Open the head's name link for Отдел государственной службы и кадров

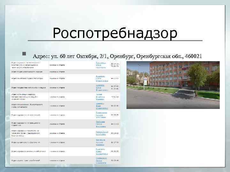(x=102, y=88)
